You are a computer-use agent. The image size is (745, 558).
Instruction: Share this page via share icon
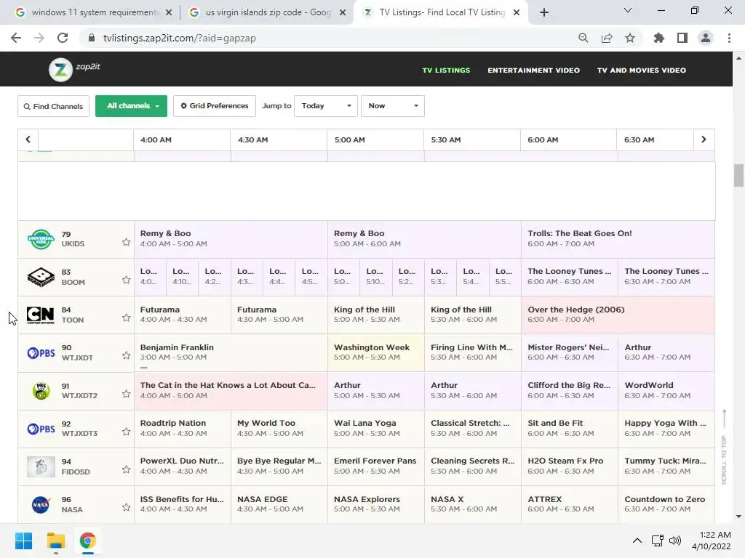point(607,38)
